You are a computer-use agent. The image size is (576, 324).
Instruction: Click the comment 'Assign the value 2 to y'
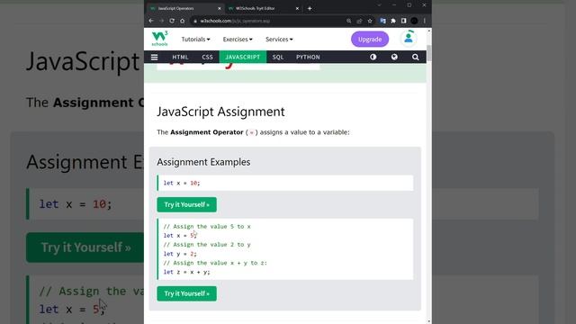pos(207,245)
